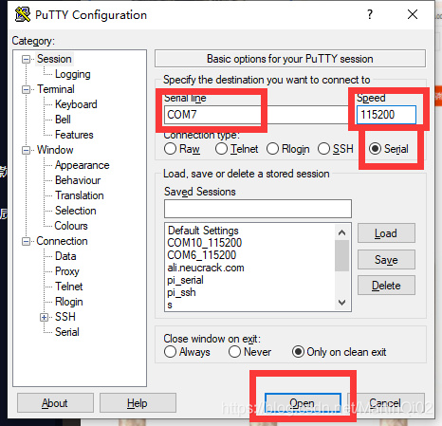Click the Save session button
This screenshot has width=442, height=426.
(x=386, y=260)
